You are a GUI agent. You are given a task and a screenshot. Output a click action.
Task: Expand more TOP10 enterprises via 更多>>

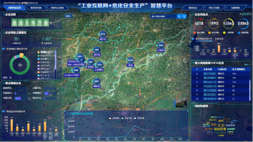click(247, 65)
